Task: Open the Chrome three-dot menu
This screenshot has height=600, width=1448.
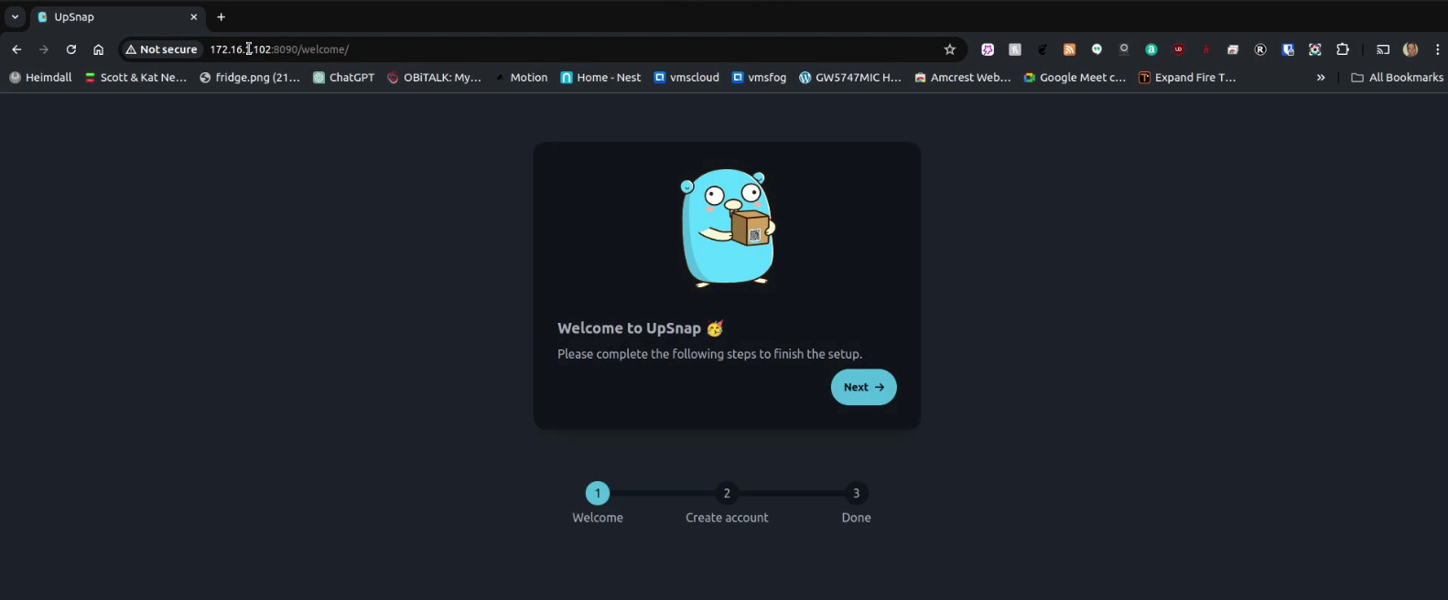Action: point(1437,49)
